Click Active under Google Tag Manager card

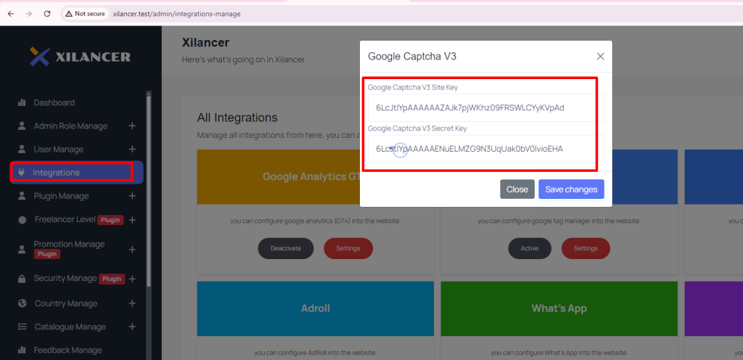click(530, 248)
